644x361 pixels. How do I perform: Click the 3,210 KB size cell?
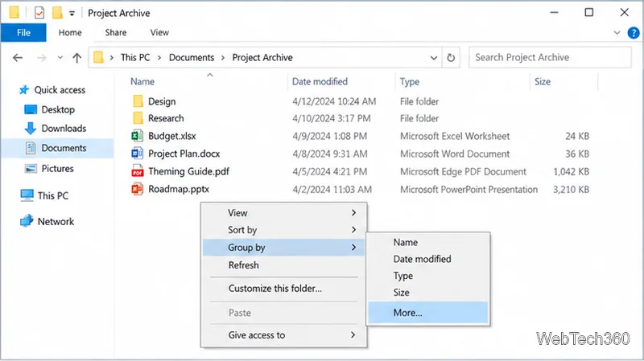[571, 190]
